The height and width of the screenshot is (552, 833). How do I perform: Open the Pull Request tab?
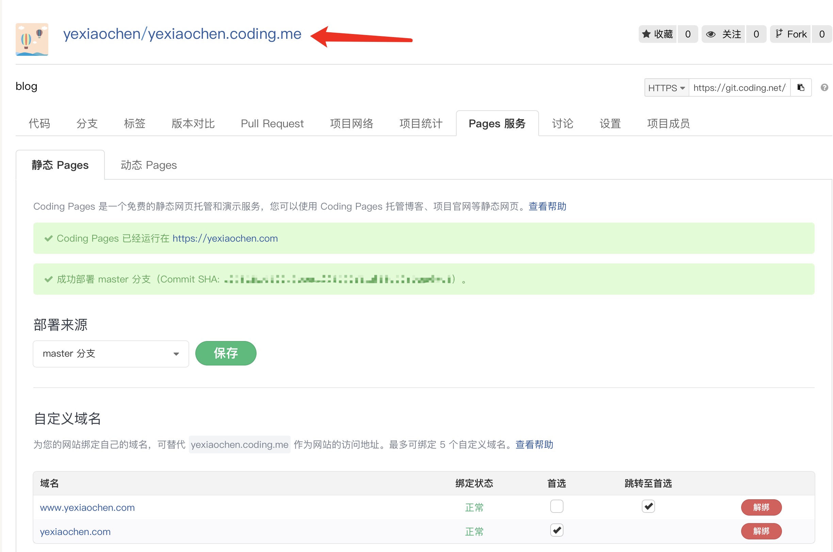(x=272, y=124)
